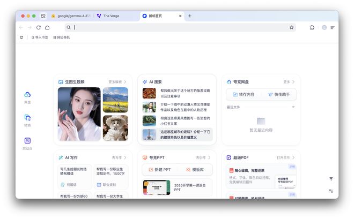Toggle recent files visibility eye icon
The width and height of the screenshot is (354, 219).
293,107
